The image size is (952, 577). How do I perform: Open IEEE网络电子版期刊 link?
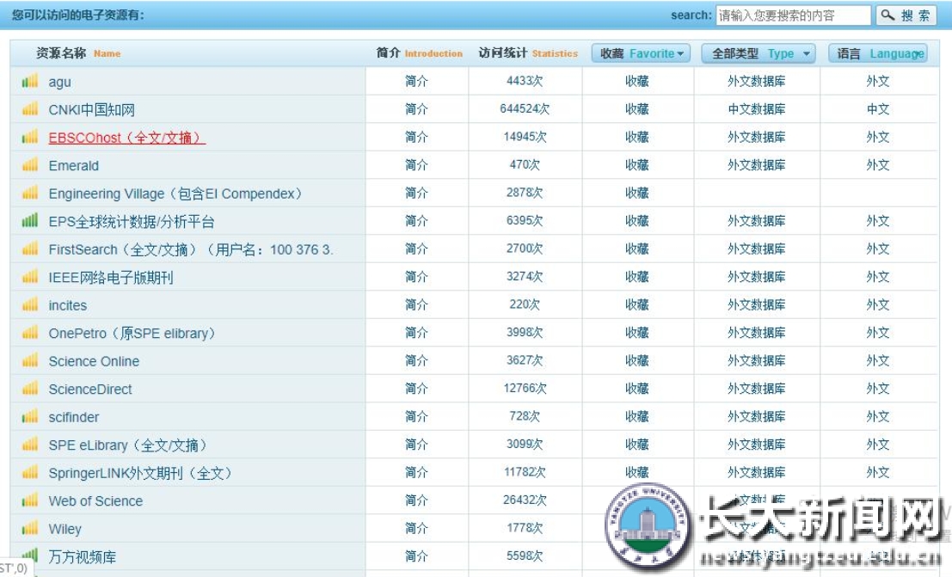pos(110,278)
